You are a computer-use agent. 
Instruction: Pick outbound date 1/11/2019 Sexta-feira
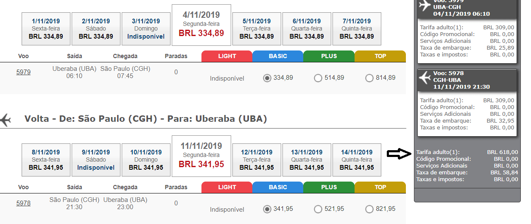46,29
